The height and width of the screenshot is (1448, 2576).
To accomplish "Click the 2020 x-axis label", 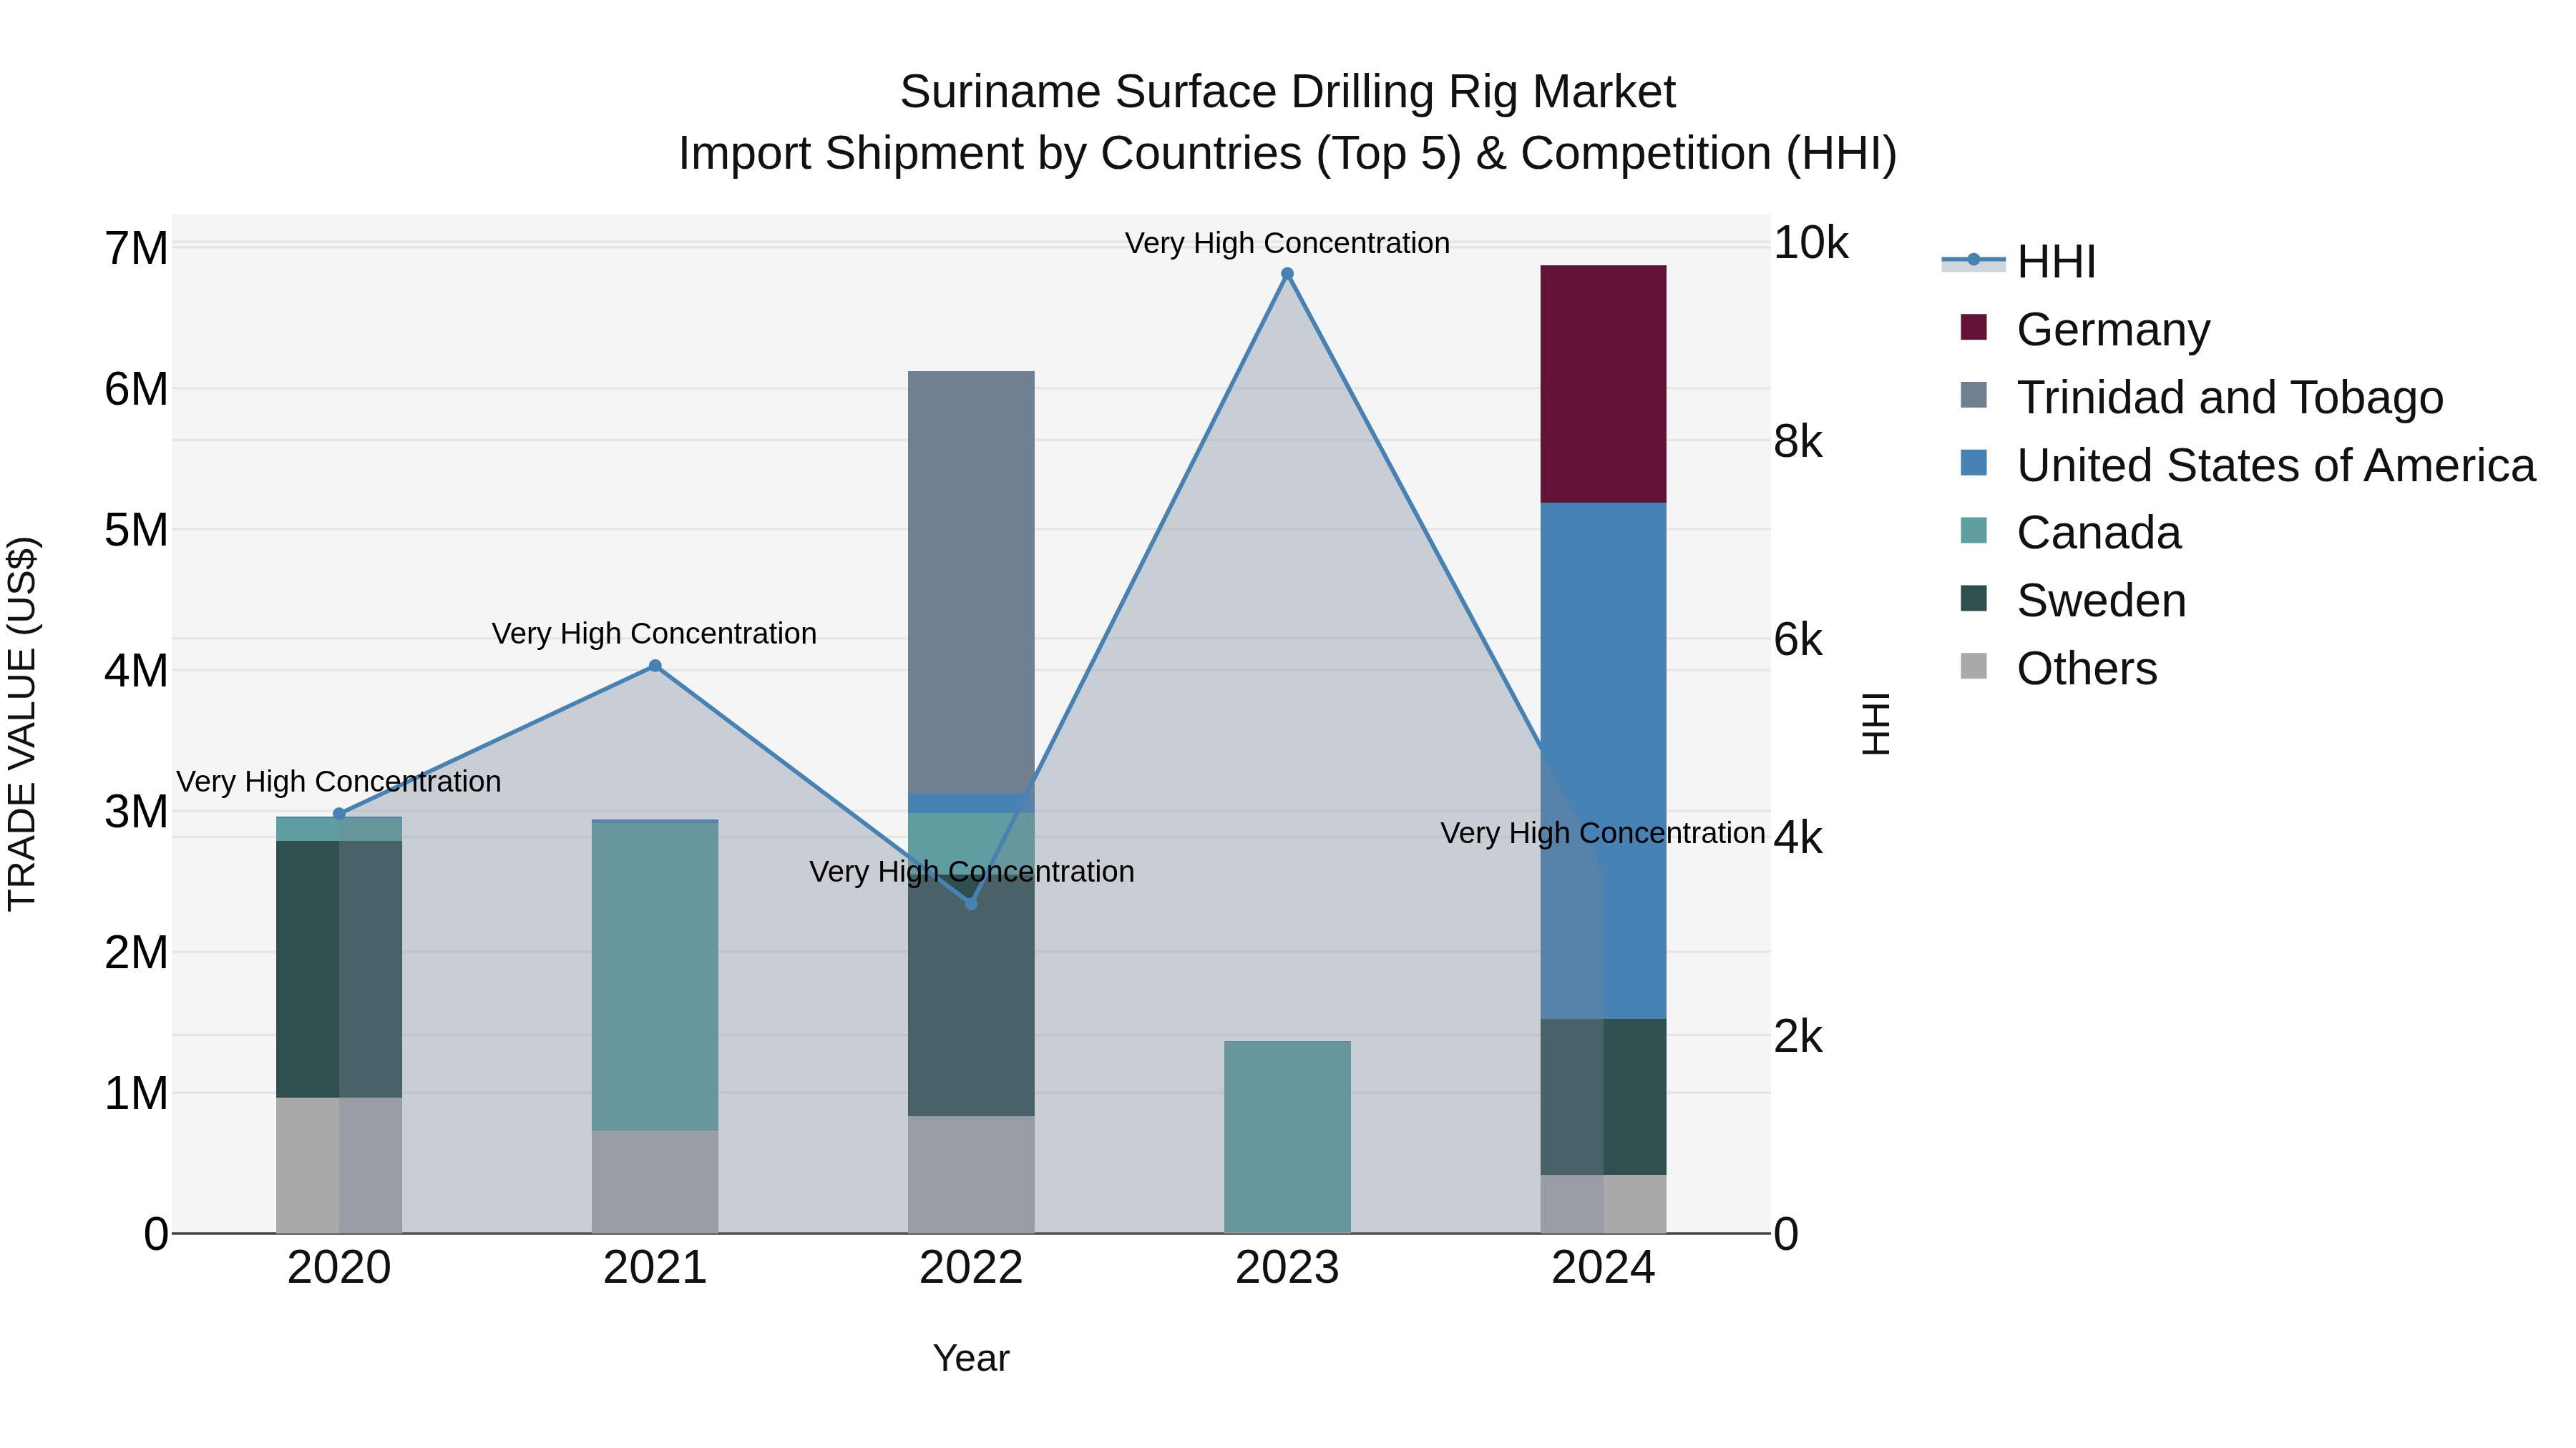I will pyautogui.click(x=339, y=1268).
